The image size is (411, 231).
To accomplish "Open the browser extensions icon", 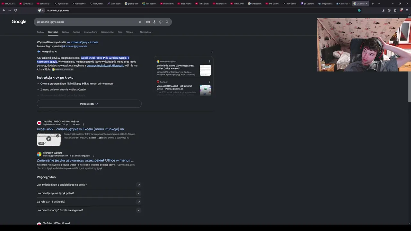I will pyautogui.click(x=395, y=10).
